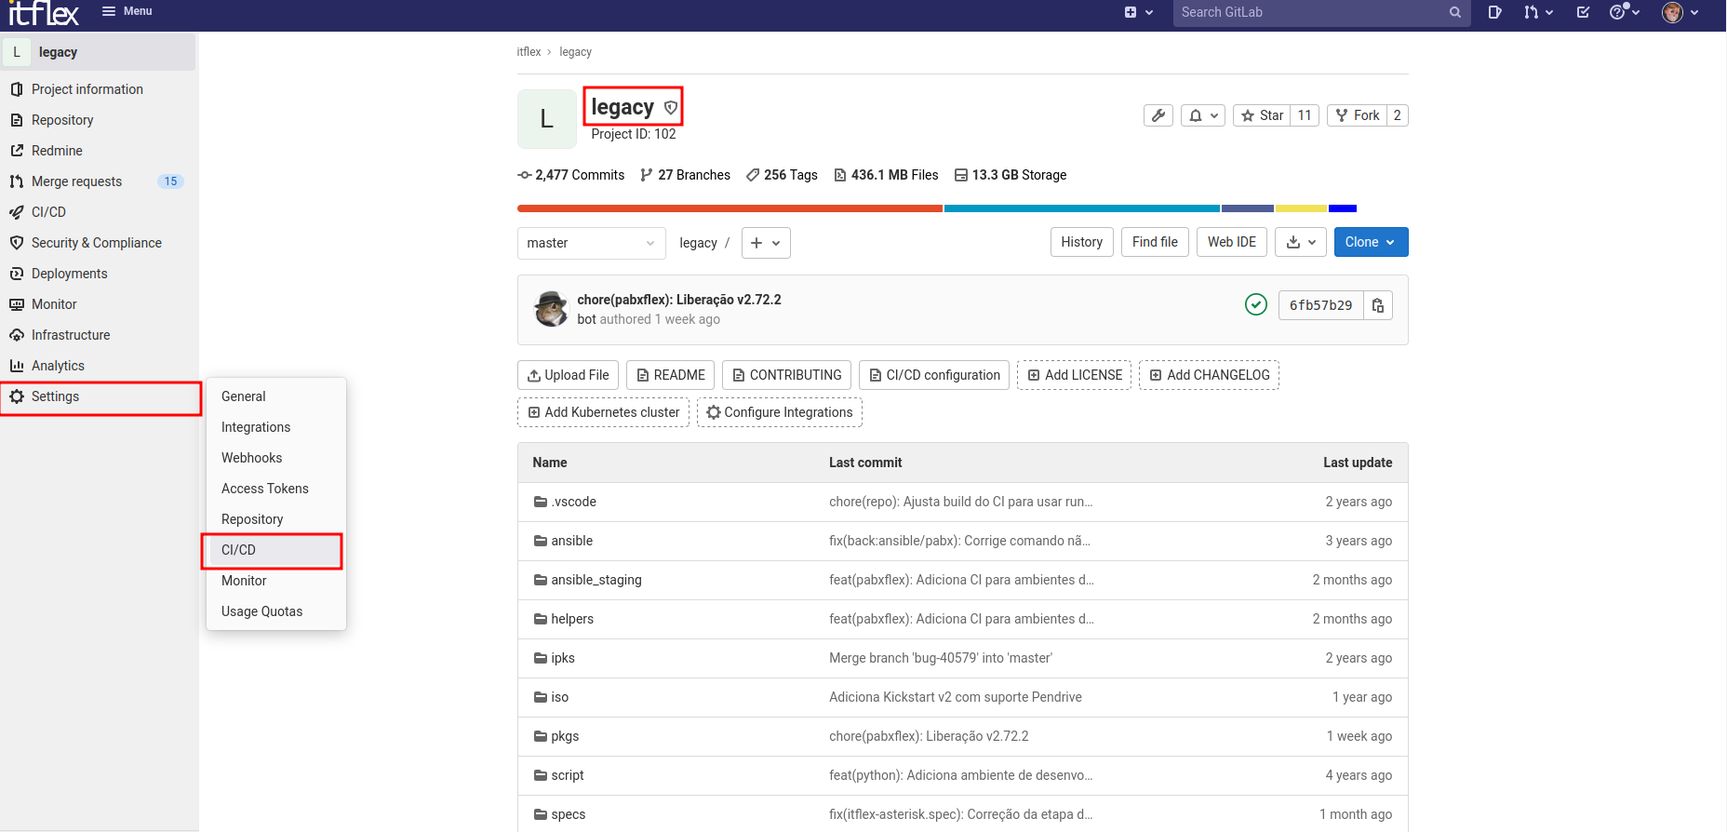Select Integrations in the Settings flyout
The height and width of the screenshot is (832, 1727).
276,427
